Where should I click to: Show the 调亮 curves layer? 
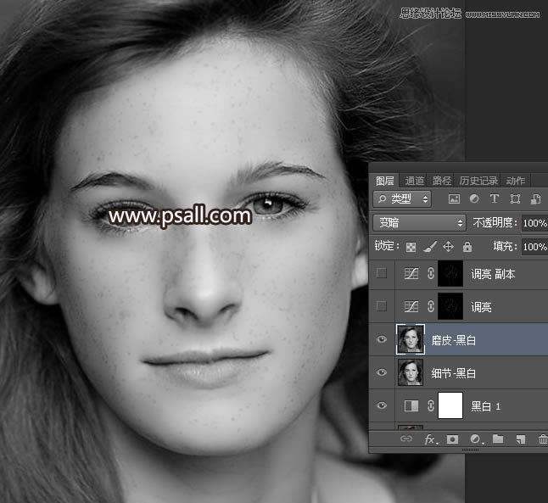point(382,306)
